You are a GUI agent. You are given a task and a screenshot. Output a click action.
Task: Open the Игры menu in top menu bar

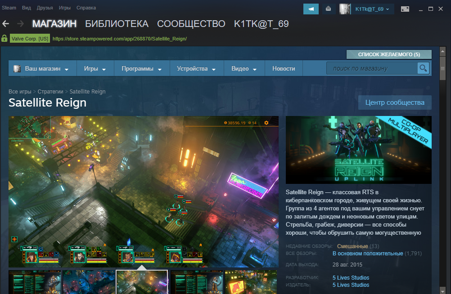click(x=65, y=8)
